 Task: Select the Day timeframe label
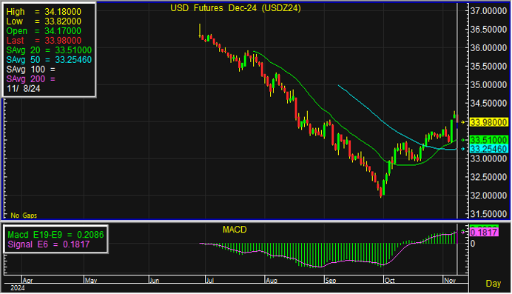493,284
